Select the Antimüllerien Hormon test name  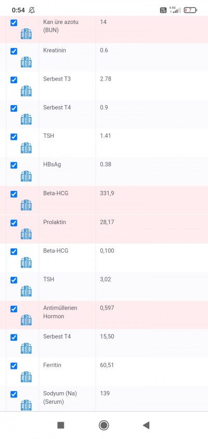60,312
